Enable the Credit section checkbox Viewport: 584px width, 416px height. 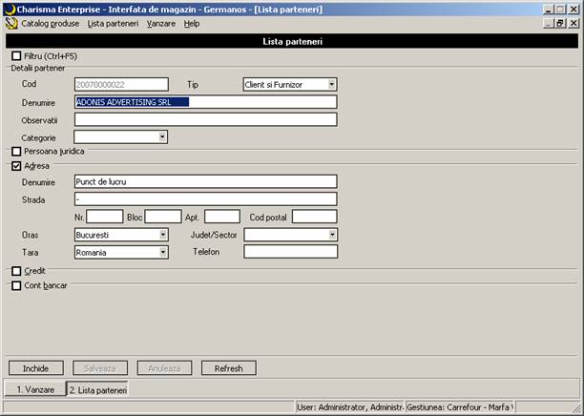point(16,271)
